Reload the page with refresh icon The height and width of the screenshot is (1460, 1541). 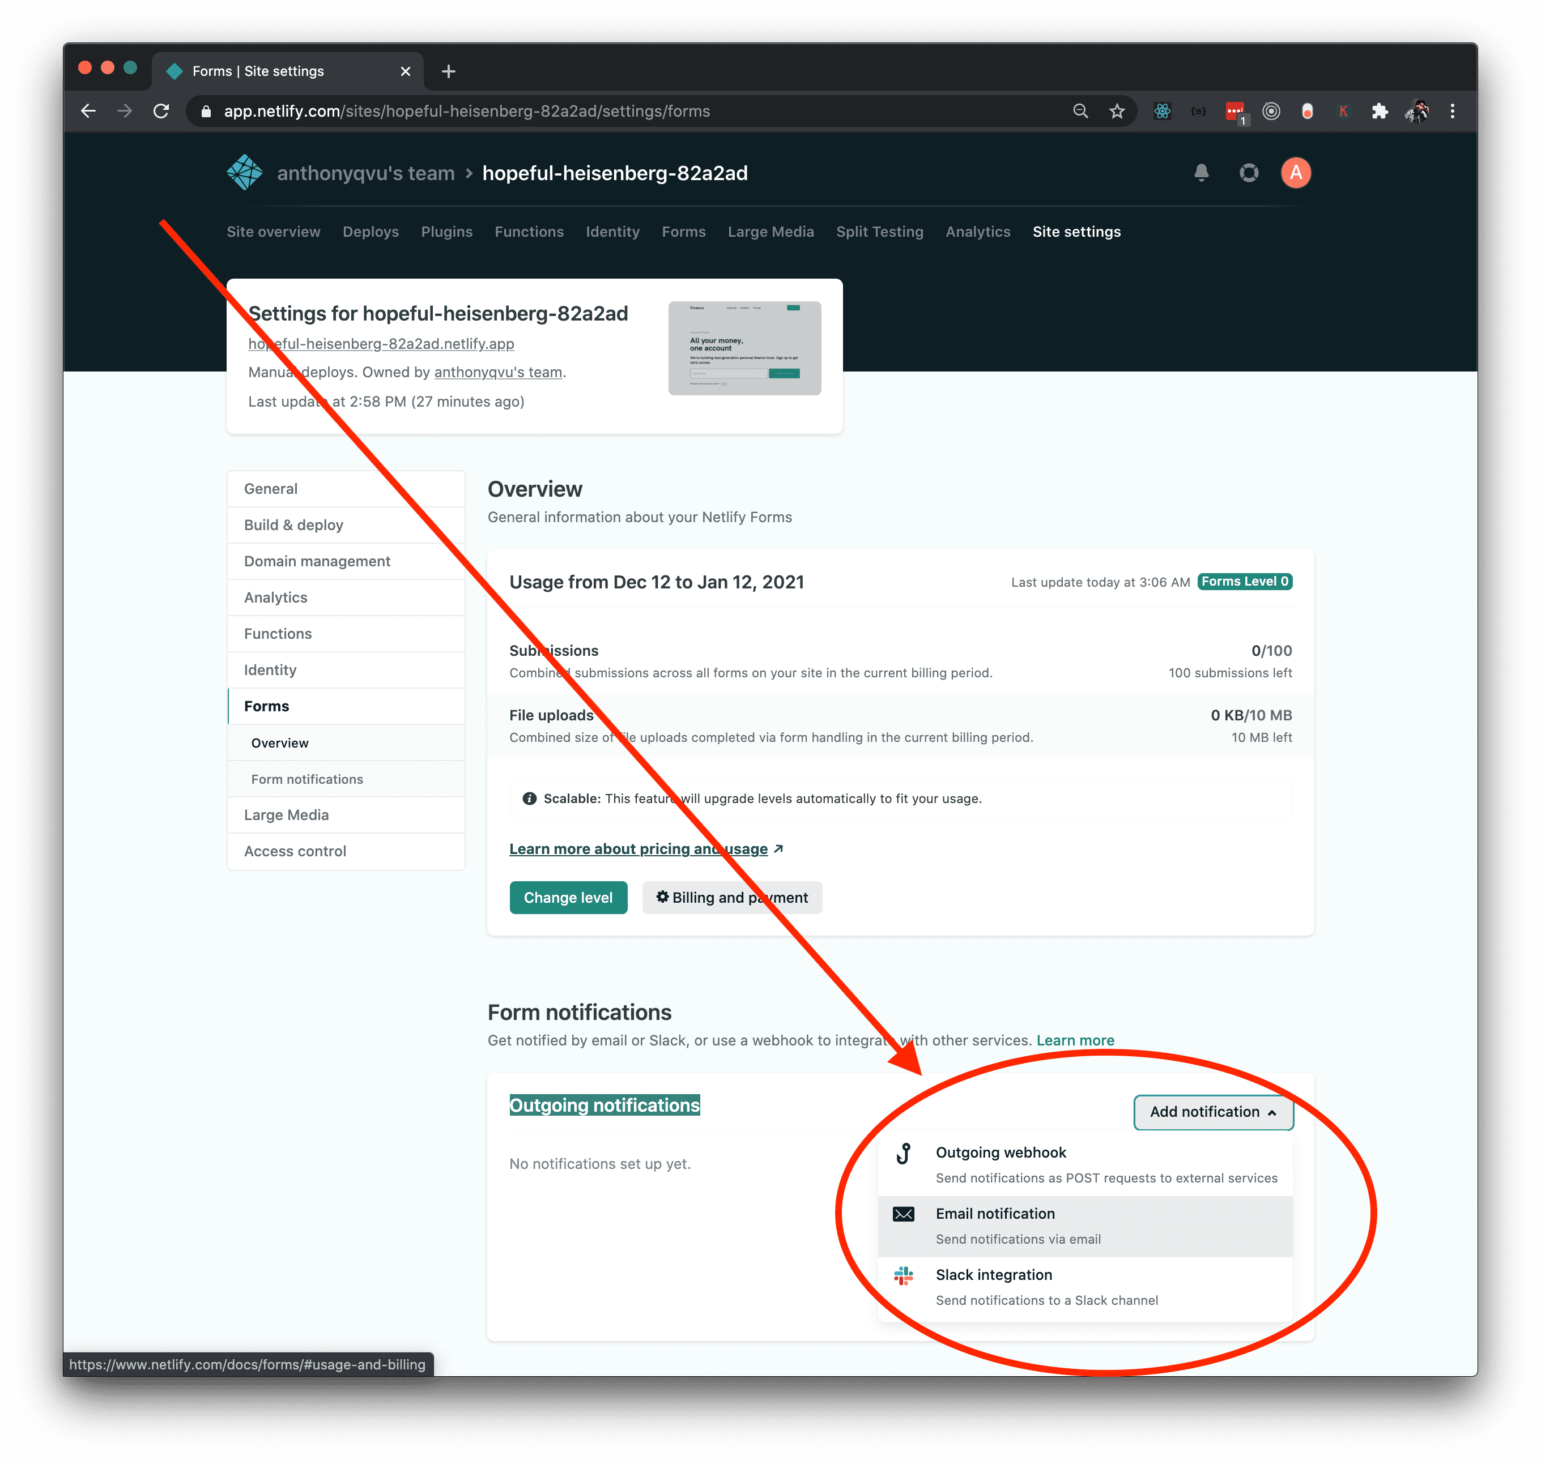[x=161, y=112]
